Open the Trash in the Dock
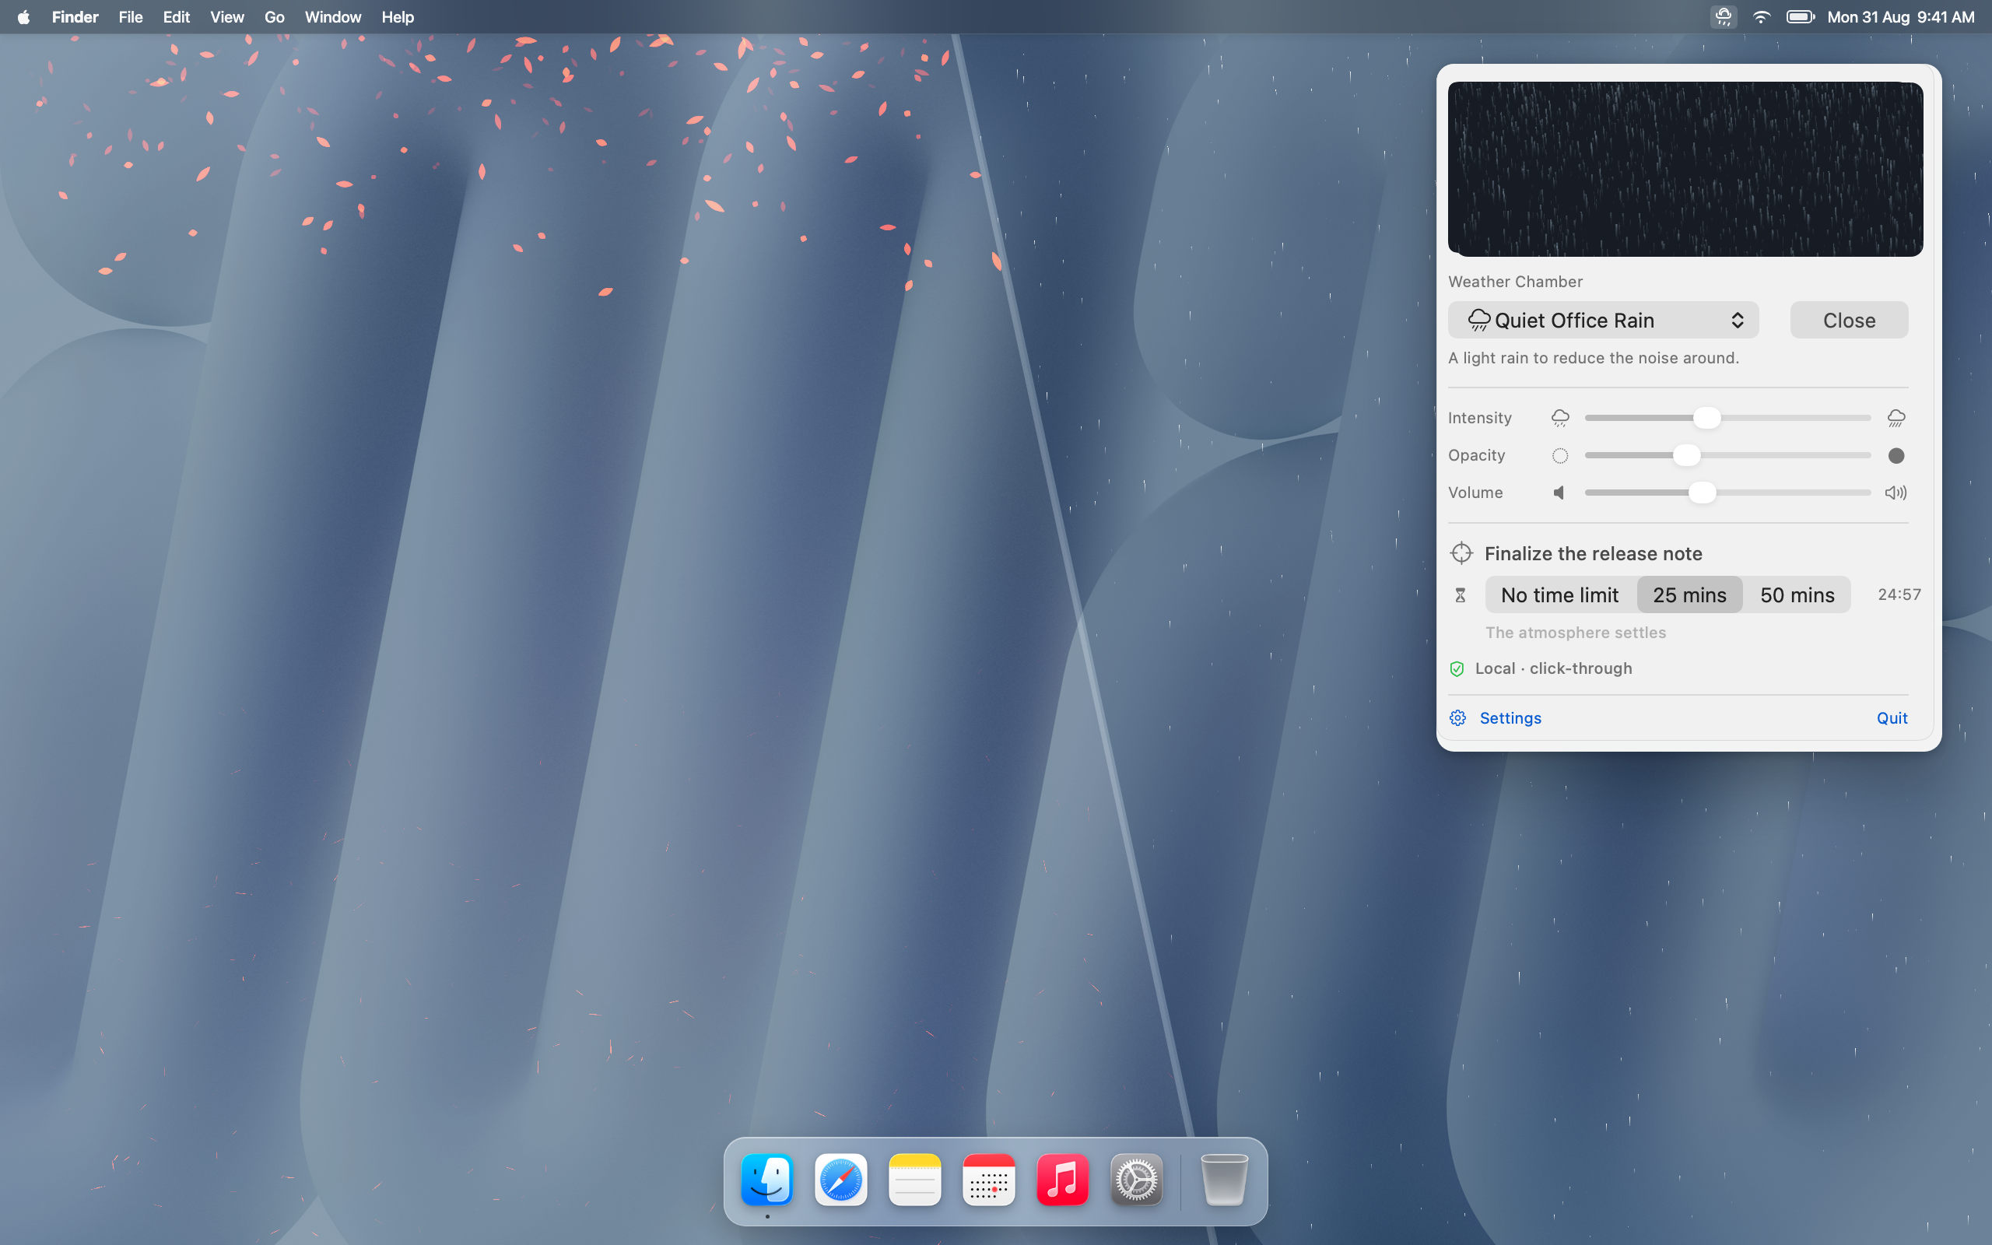Image resolution: width=1992 pixels, height=1245 pixels. pyautogui.click(x=1224, y=1180)
